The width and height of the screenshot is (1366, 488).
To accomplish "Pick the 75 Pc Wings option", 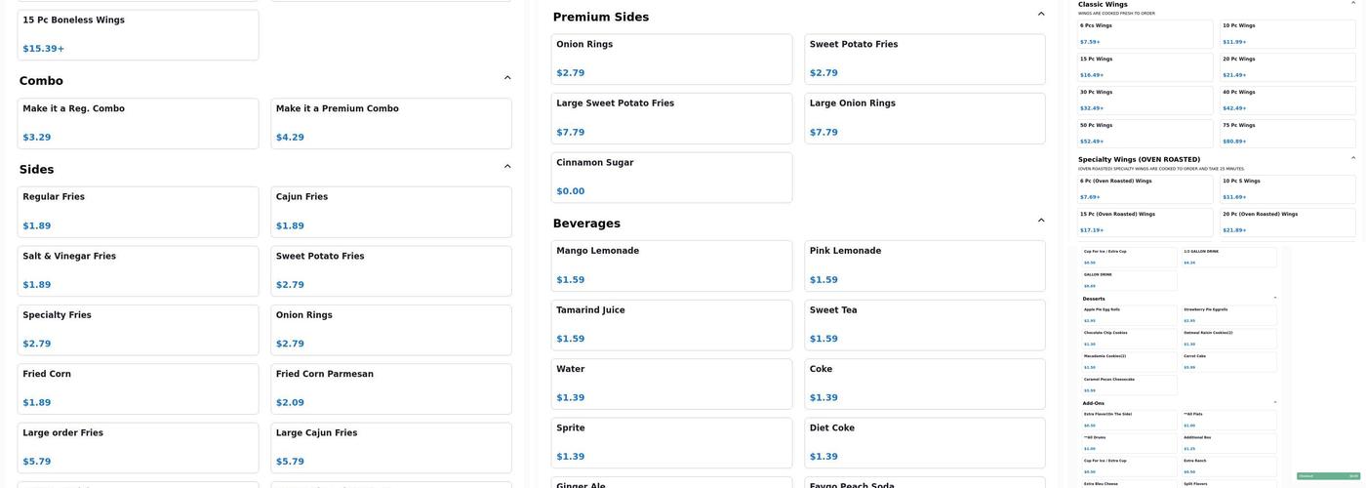I will (1287, 133).
